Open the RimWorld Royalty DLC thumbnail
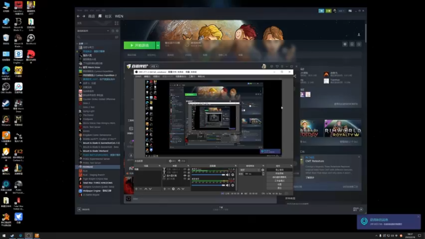The height and width of the screenshot is (239, 425). [x=343, y=129]
